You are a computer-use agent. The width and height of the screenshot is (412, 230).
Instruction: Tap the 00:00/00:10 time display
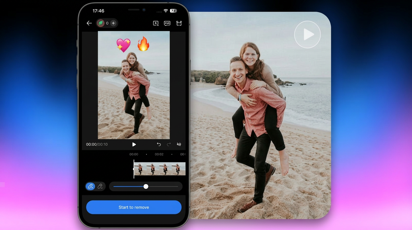click(97, 144)
